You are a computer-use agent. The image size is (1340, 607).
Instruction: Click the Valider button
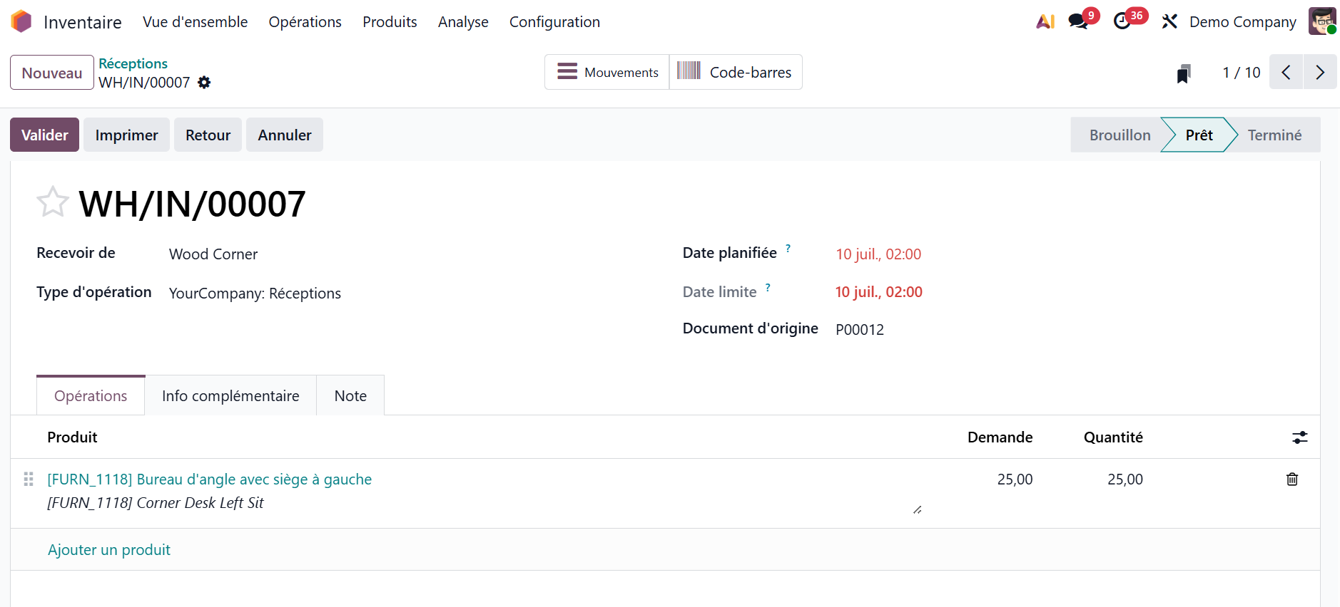click(44, 135)
